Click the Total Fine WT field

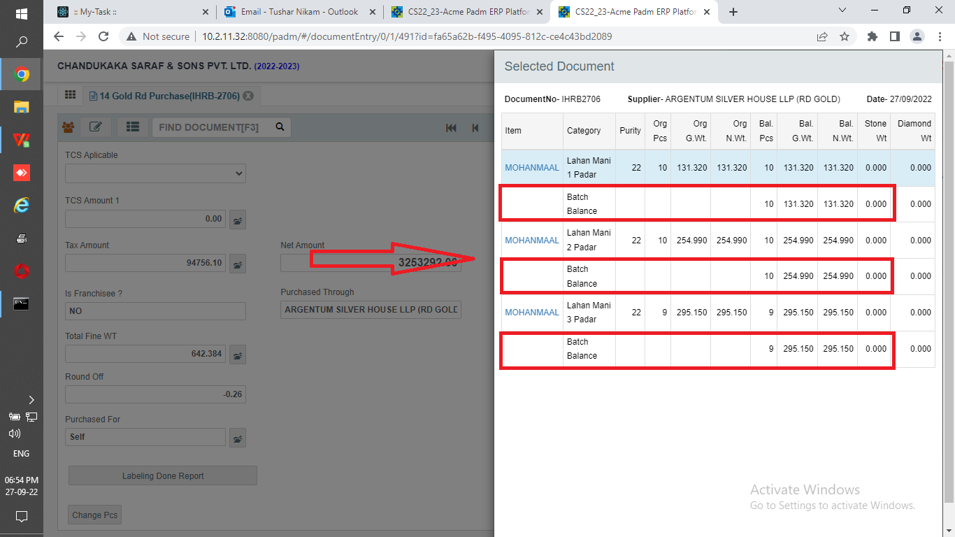point(145,354)
